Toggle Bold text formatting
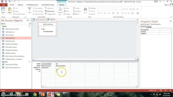The width and height of the screenshot is (173, 97). tap(99, 13)
